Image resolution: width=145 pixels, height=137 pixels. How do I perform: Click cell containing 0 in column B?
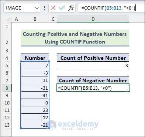pyautogui.click(x=35, y=103)
